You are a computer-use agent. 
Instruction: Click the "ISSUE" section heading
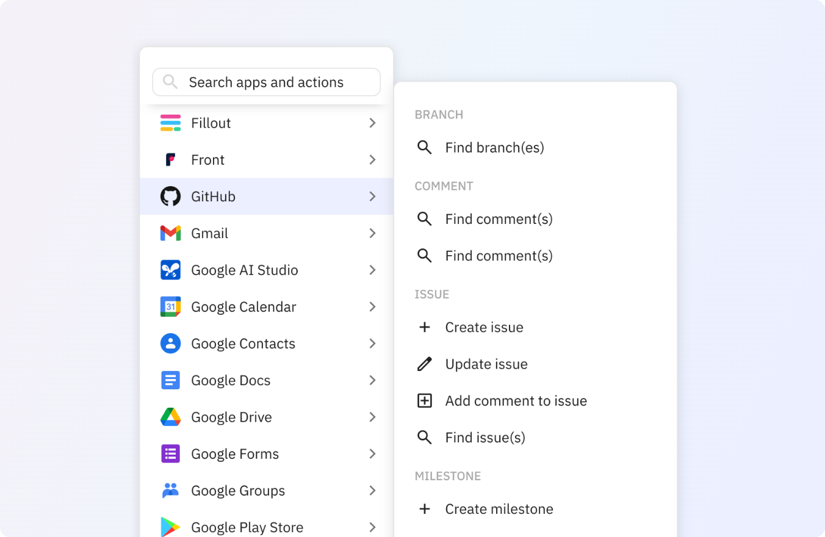tap(432, 294)
